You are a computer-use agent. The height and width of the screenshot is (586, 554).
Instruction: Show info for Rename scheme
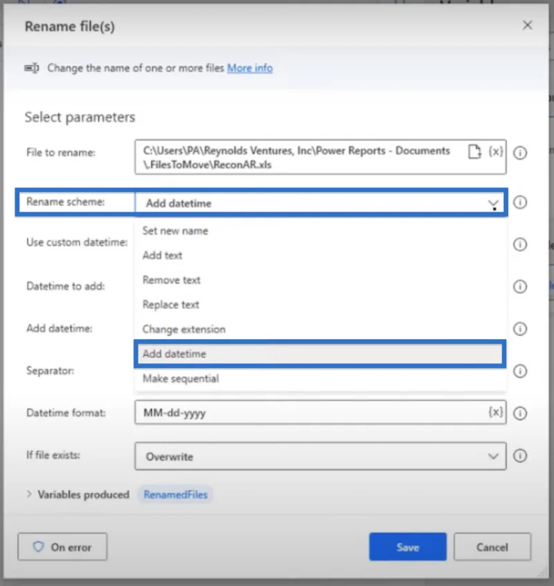[x=520, y=202]
